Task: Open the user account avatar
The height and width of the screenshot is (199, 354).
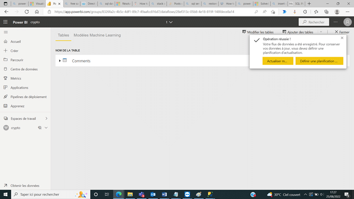Action: pos(347,22)
